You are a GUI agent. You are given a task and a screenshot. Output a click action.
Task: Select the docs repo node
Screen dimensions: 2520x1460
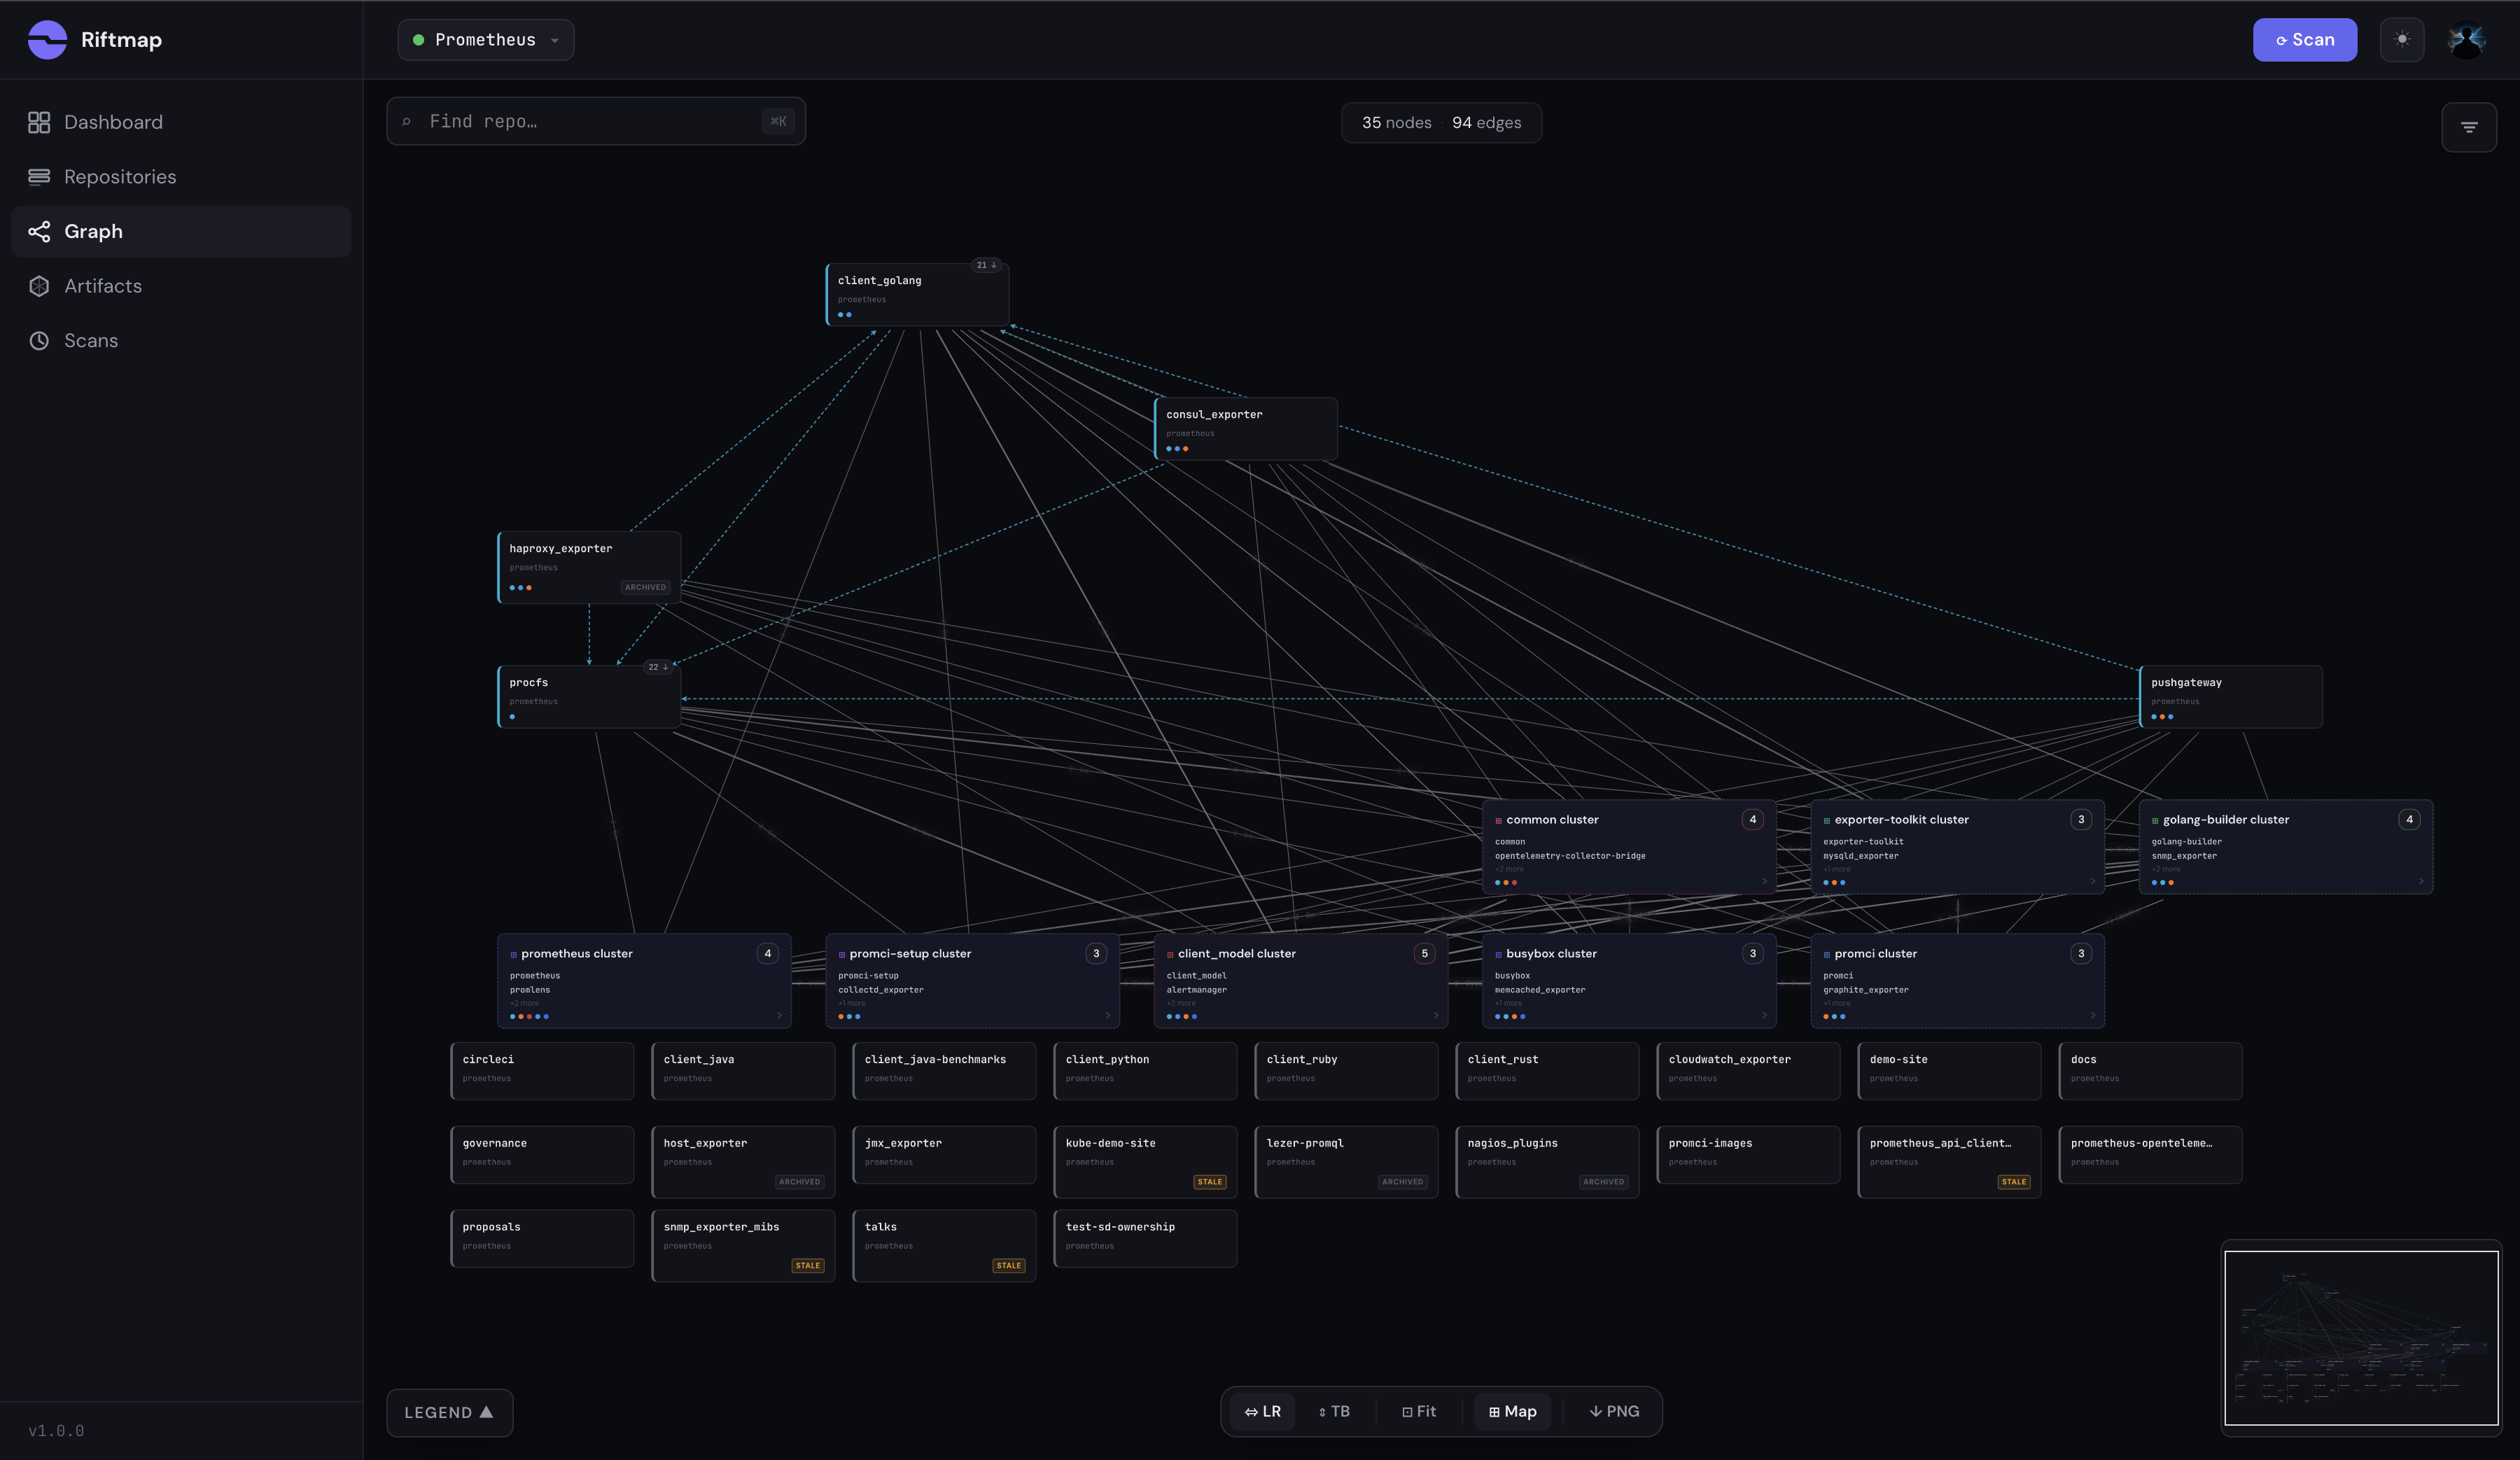[2150, 1071]
